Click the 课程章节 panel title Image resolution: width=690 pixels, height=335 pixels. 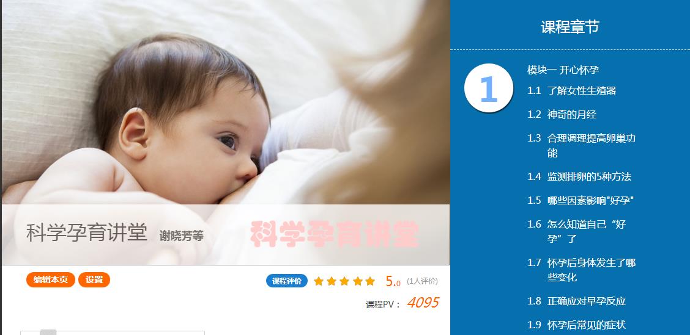point(570,27)
